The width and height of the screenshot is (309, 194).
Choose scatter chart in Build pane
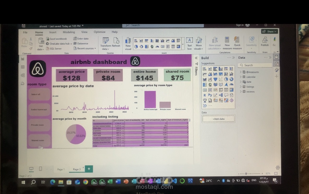[x=221, y=79]
